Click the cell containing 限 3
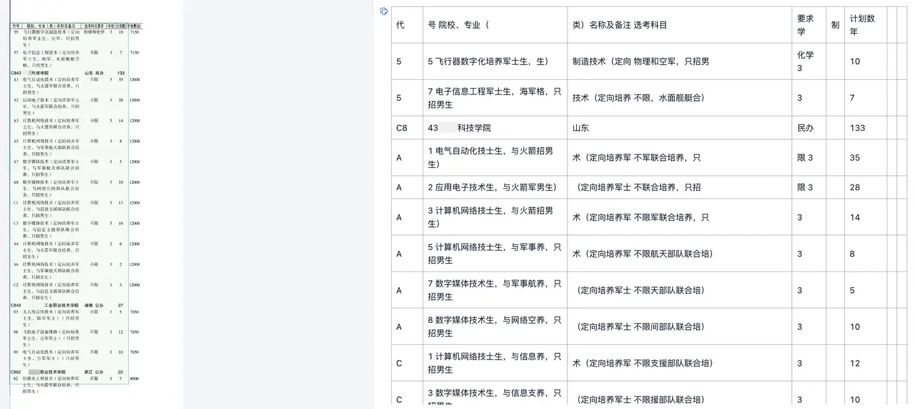 805,157
